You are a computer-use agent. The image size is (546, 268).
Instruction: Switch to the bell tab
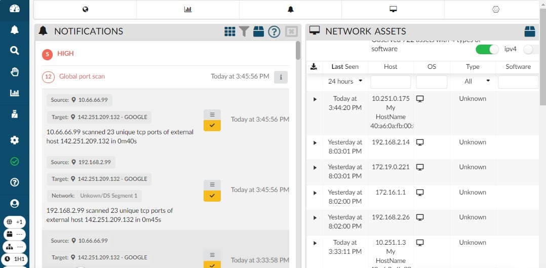(x=290, y=10)
